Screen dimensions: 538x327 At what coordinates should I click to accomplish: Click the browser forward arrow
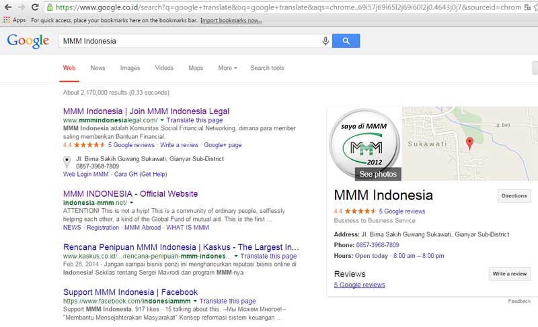[22, 7]
